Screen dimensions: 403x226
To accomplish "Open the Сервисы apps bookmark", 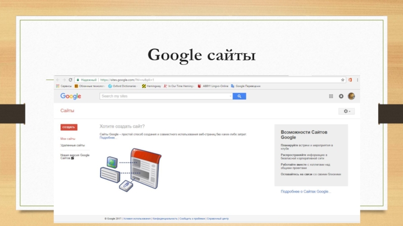I will point(64,86).
